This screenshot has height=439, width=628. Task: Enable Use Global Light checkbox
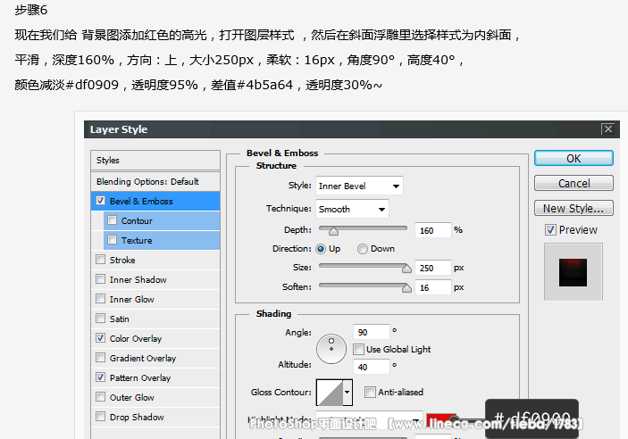[x=358, y=349]
